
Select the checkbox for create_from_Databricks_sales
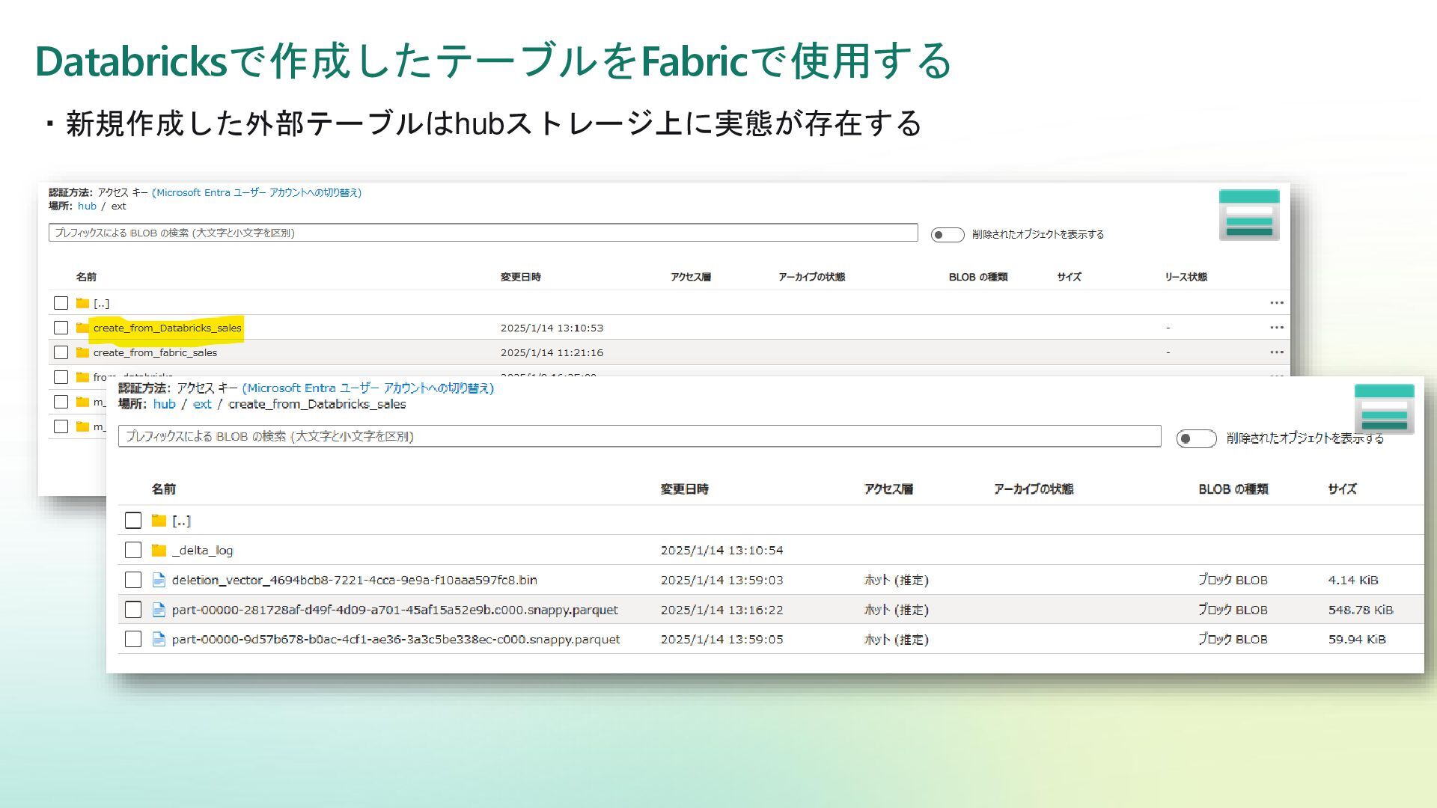pyautogui.click(x=61, y=328)
